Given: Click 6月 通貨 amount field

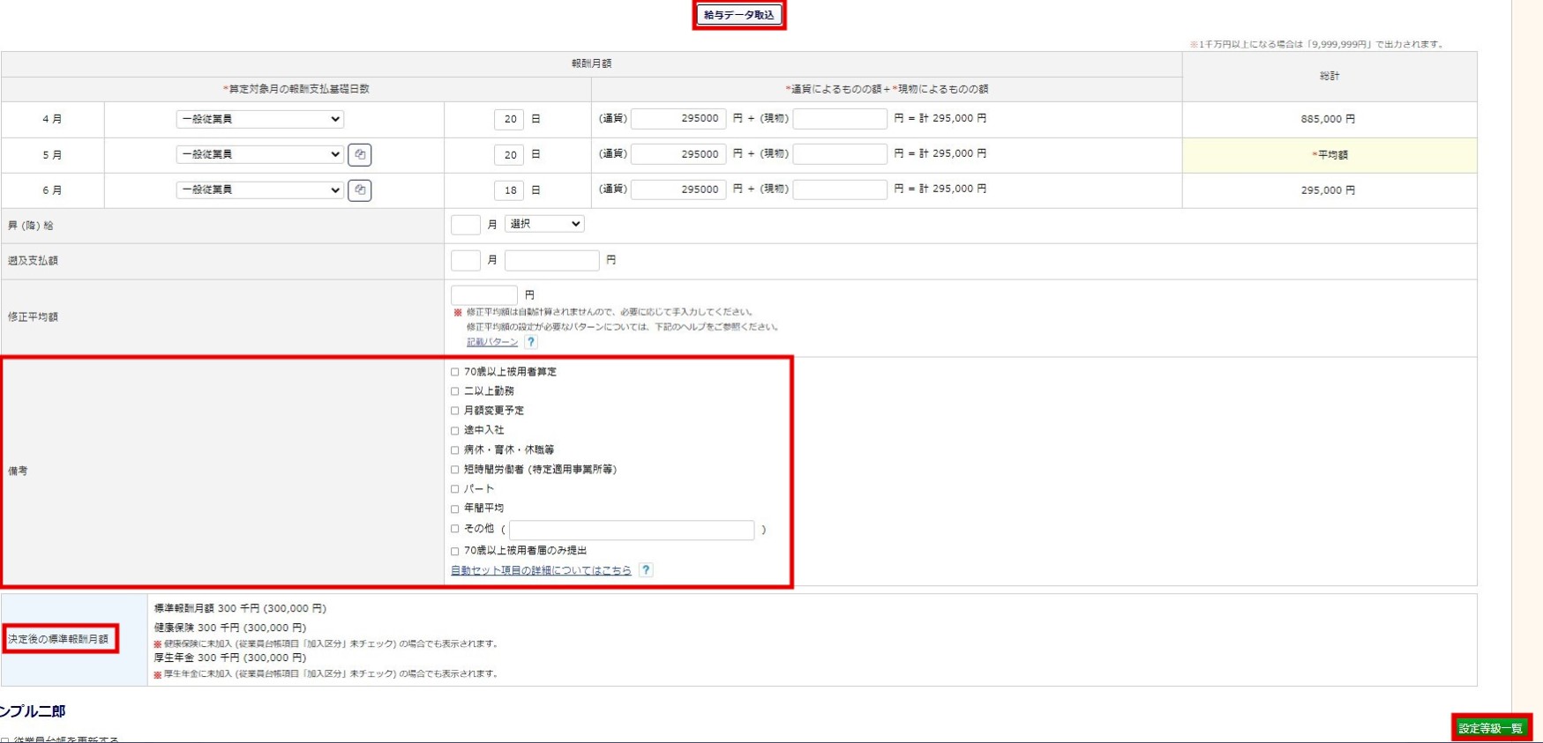Looking at the screenshot, I should click(678, 189).
